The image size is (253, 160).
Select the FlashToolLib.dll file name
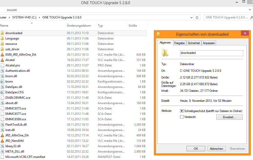pyautogui.click(x=16, y=125)
